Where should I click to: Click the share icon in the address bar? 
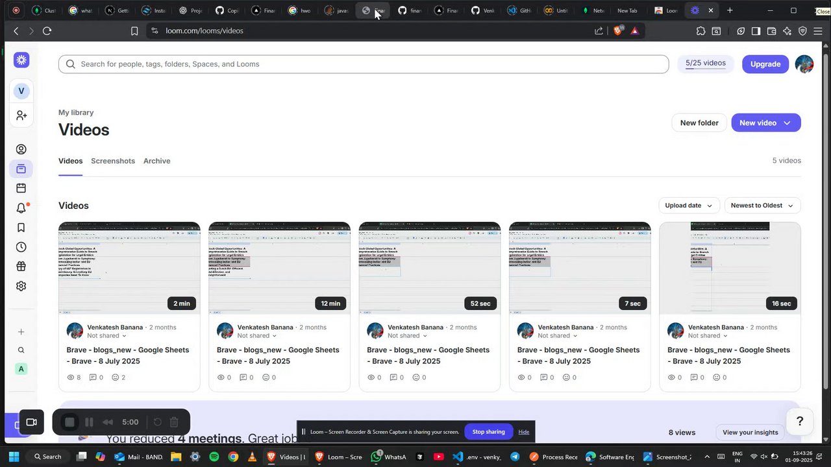[x=599, y=30]
